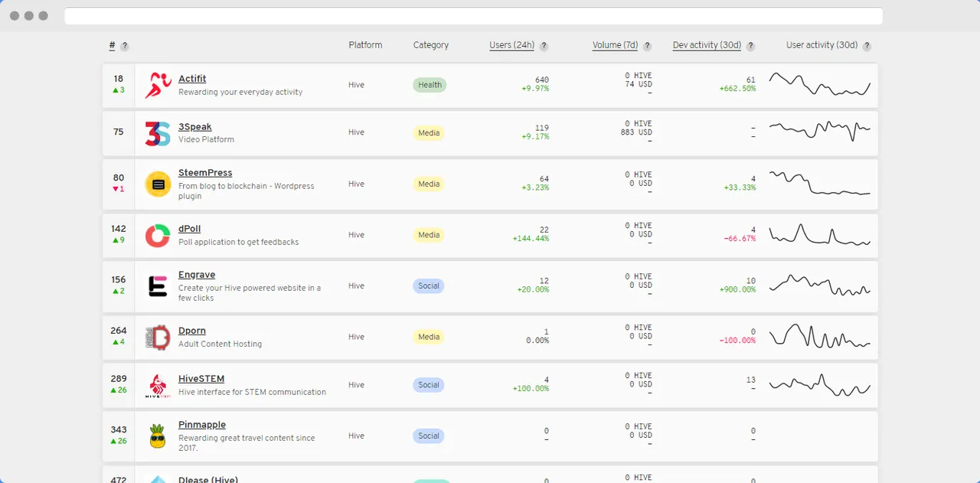Screen dimensions: 980x483
Task: Click the HiveSTEM logo icon
Action: (158, 386)
